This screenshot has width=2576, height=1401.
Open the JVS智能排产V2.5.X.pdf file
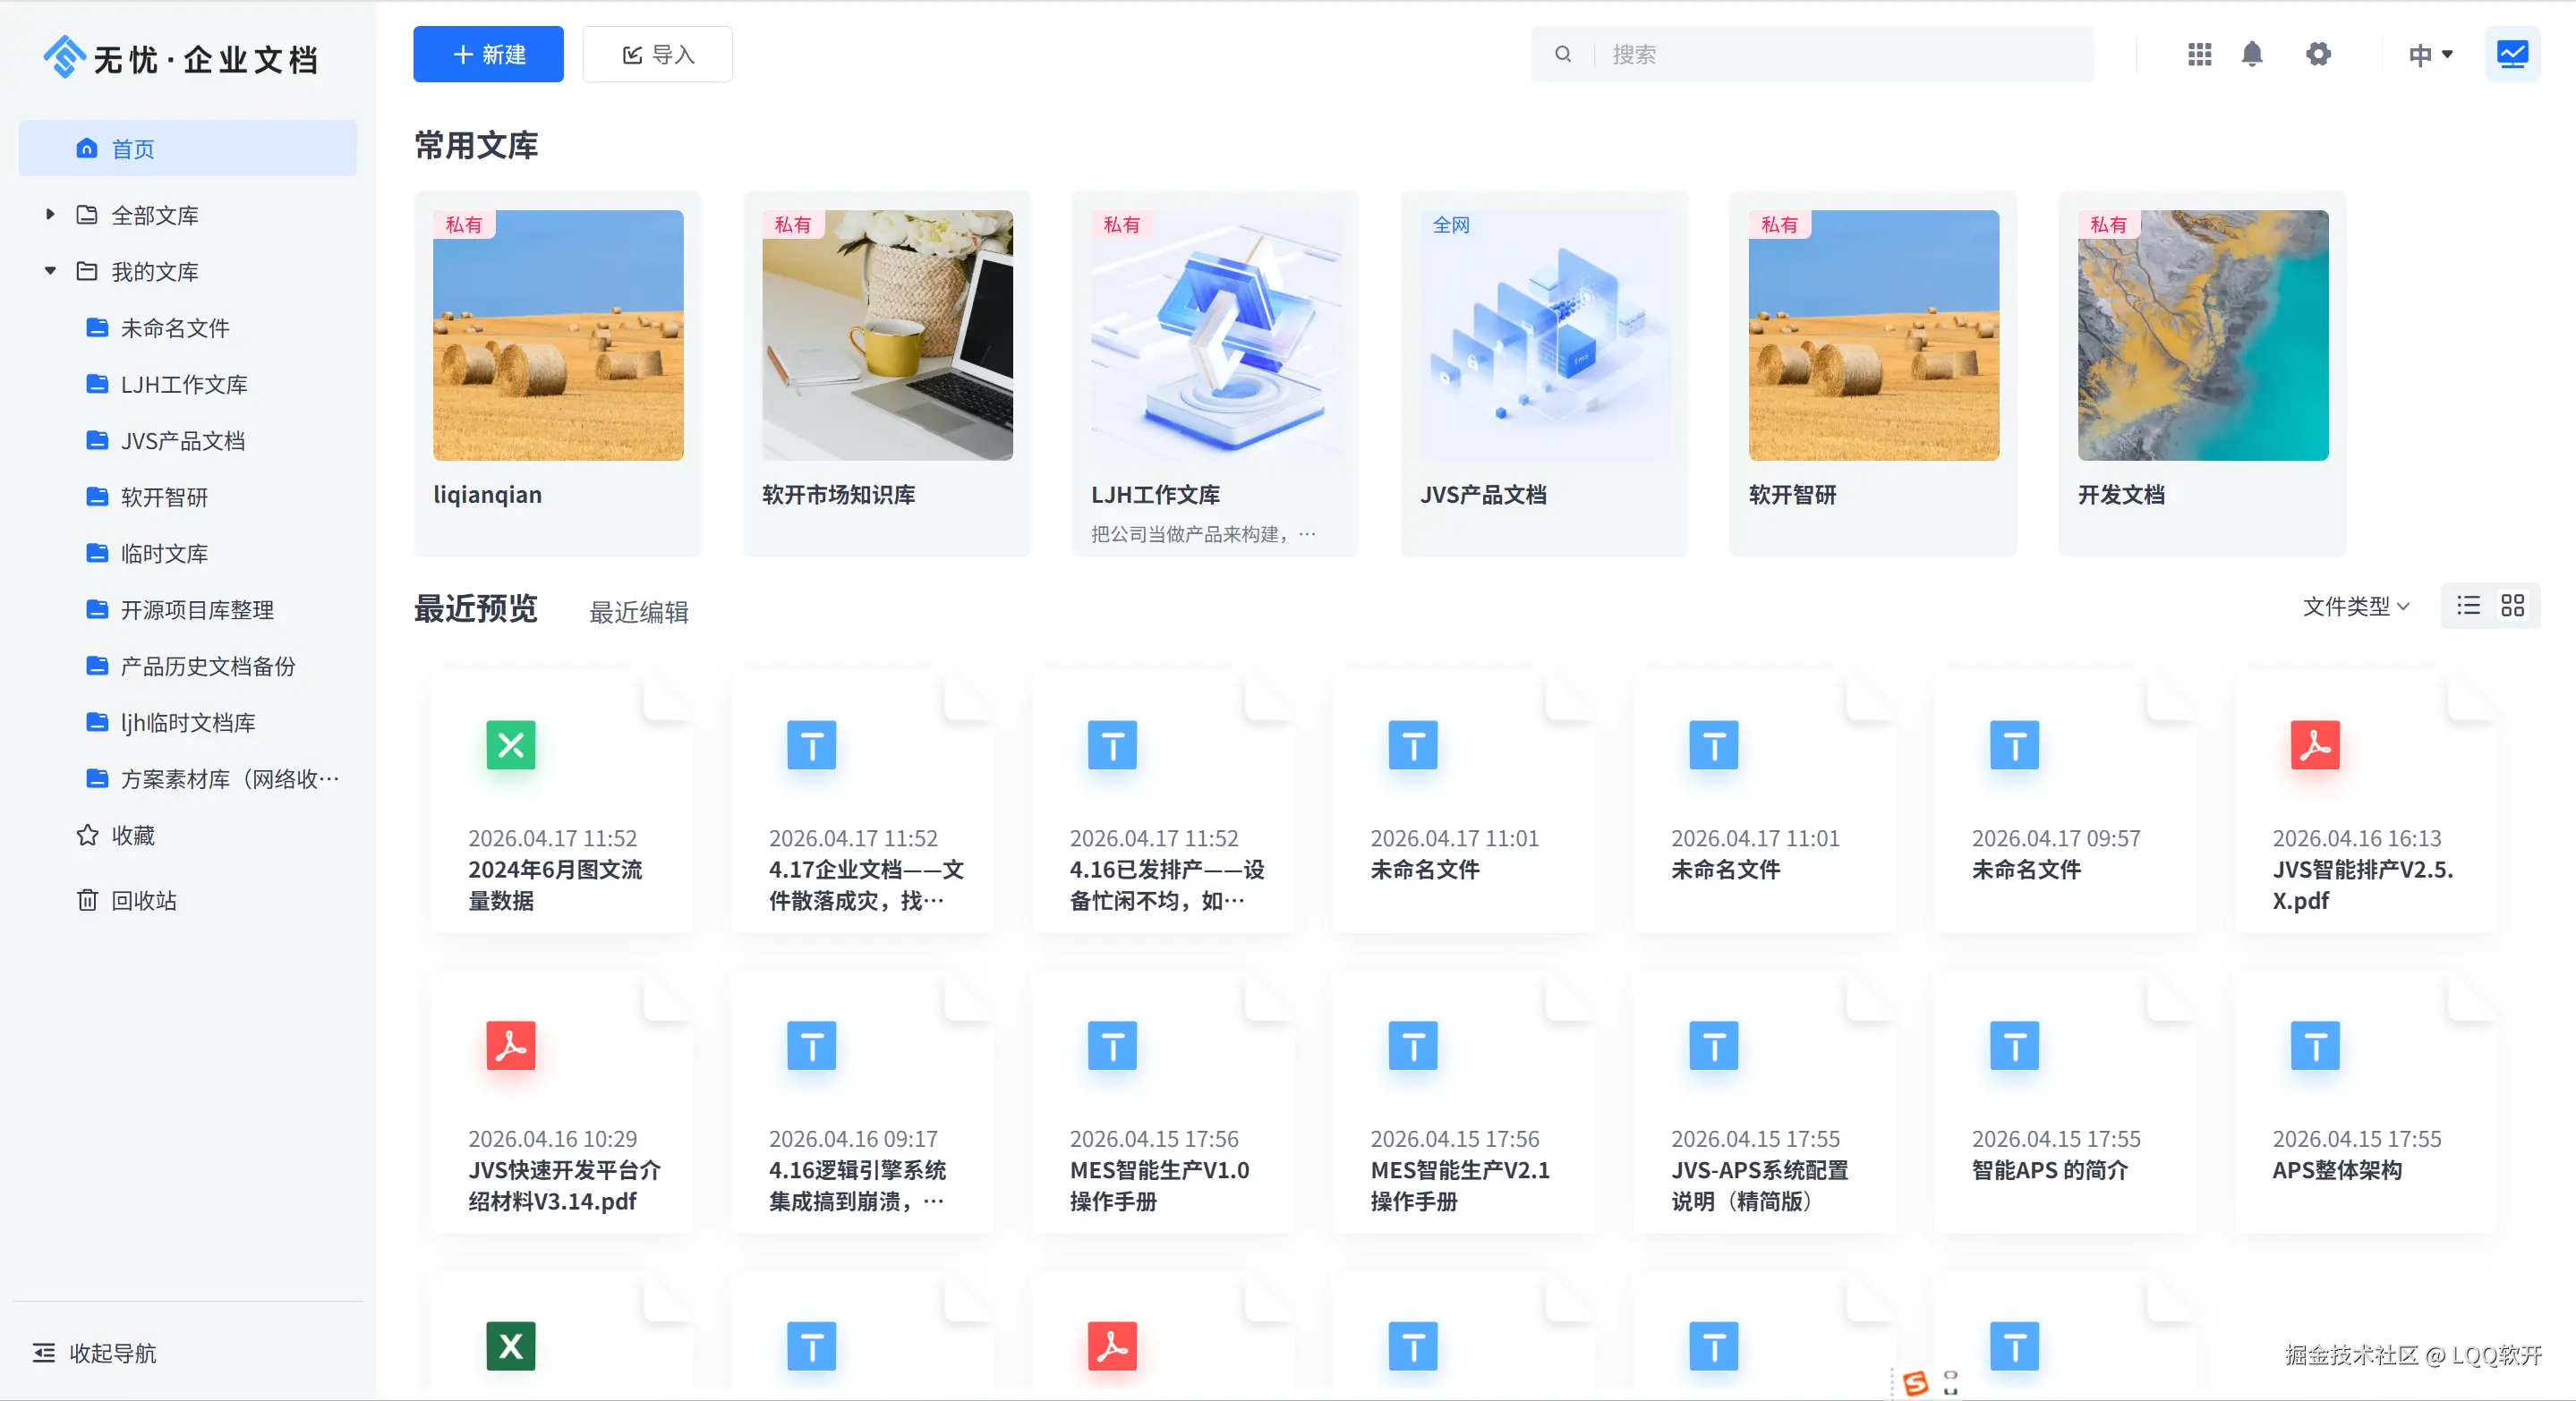point(2365,805)
